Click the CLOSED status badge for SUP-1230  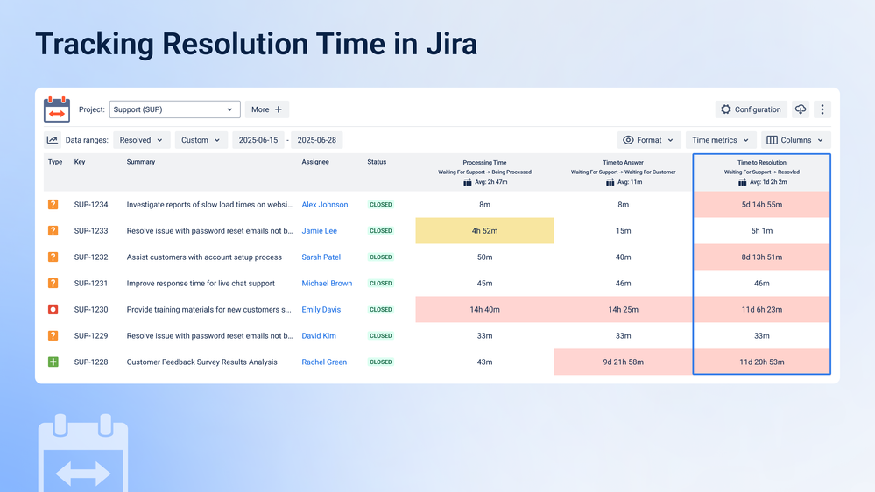tap(381, 310)
